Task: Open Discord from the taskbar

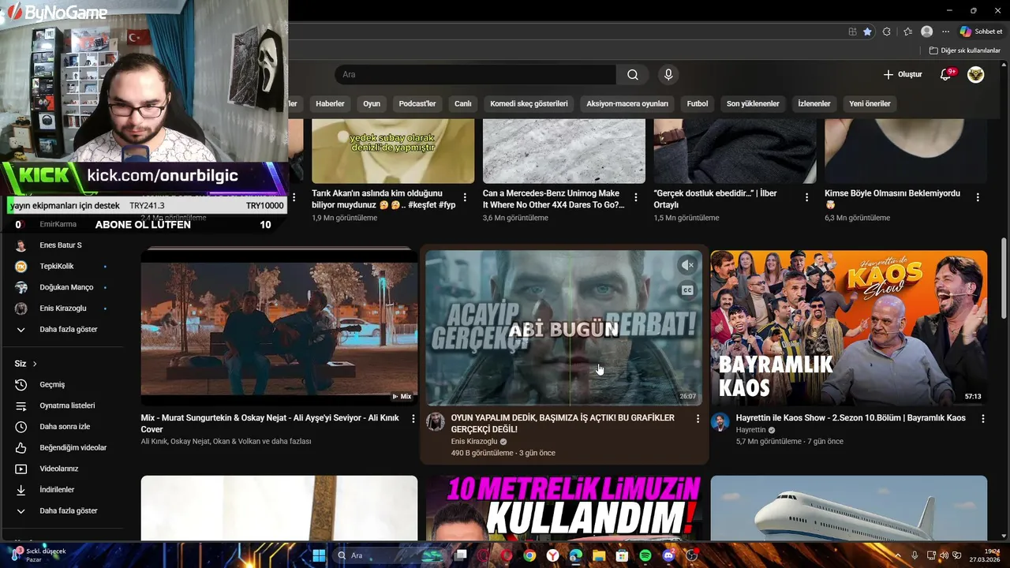Action: (x=668, y=555)
